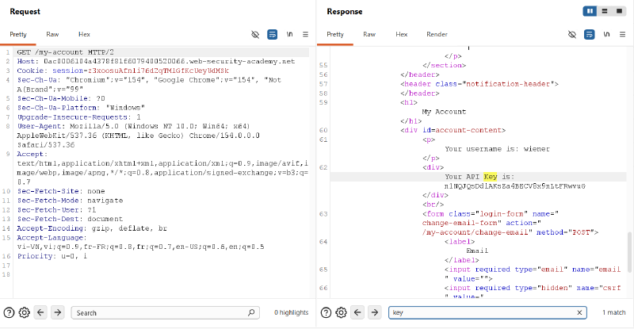Go to next match arrow in Request search
This screenshot has width=634, height=329.
tap(57, 312)
